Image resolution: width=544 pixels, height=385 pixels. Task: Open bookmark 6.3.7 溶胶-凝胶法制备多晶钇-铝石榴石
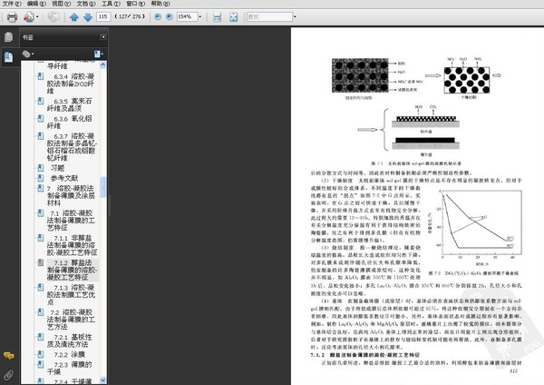pos(73,146)
